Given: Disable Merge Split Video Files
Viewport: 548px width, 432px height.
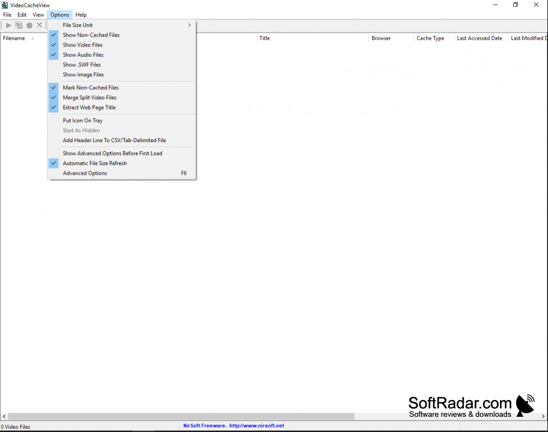Looking at the screenshot, I should (122, 98).
